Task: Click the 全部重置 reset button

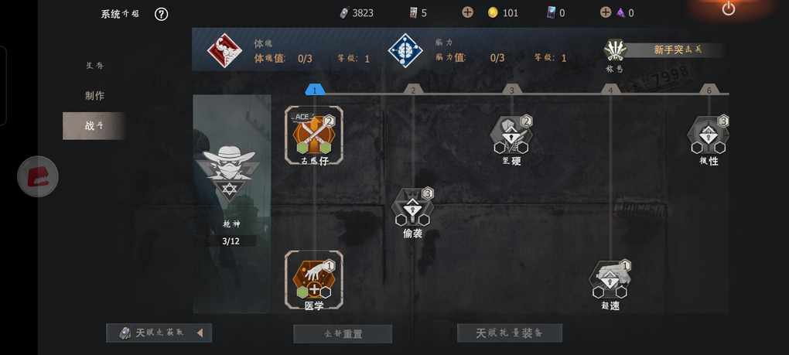Action: (343, 334)
